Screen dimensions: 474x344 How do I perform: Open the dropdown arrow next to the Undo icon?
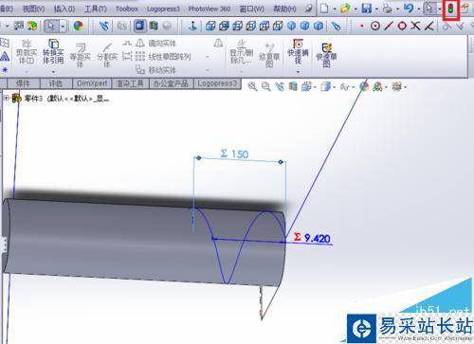[419, 9]
